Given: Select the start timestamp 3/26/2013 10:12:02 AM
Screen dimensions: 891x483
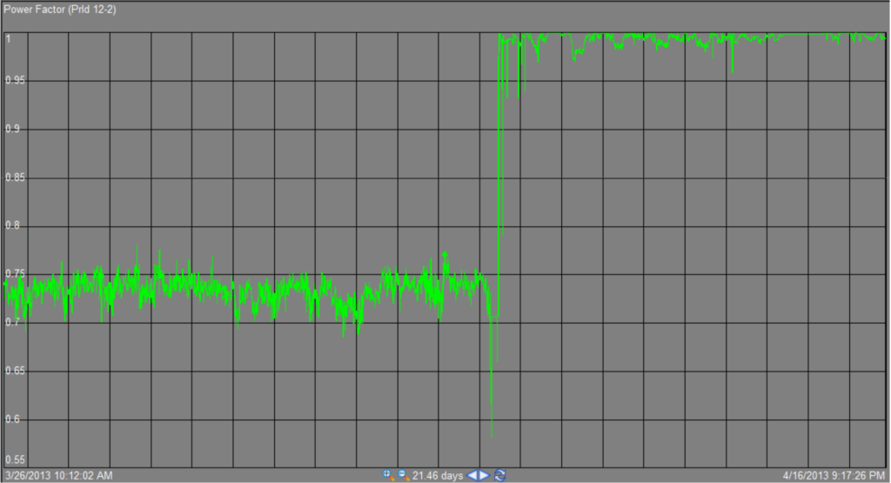Looking at the screenshot, I should (x=58, y=475).
